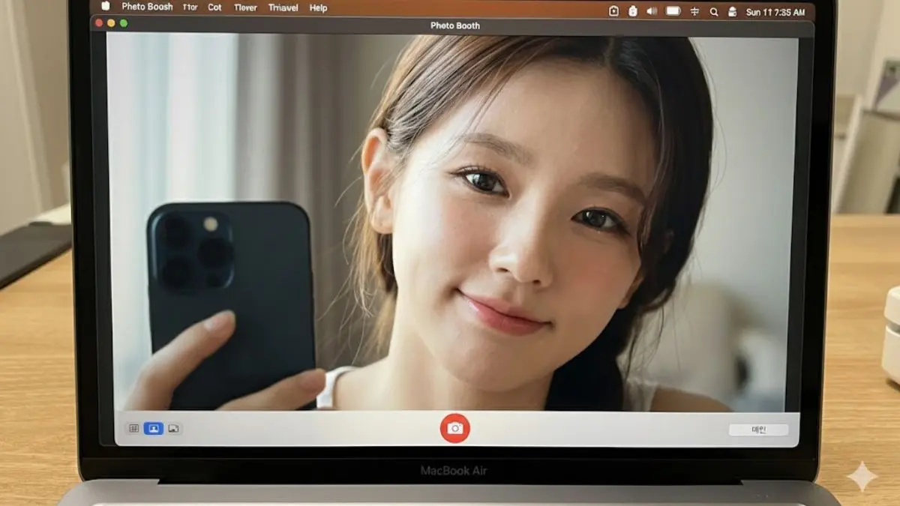
Task: Click the user account icon in menu bar
Action: pyautogui.click(x=731, y=12)
